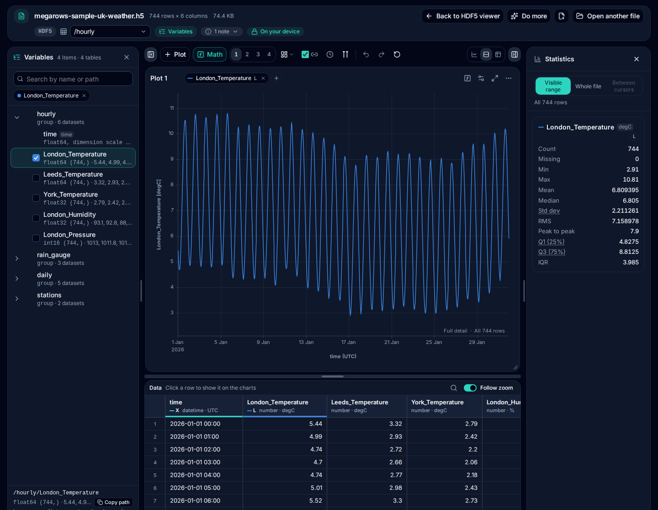Turn off the Follow zoom switch
The image size is (658, 510).
click(x=470, y=388)
